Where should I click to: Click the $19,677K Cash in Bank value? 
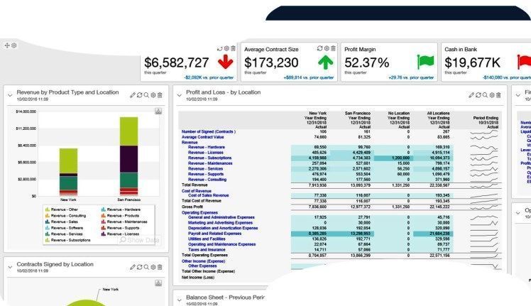[472, 62]
